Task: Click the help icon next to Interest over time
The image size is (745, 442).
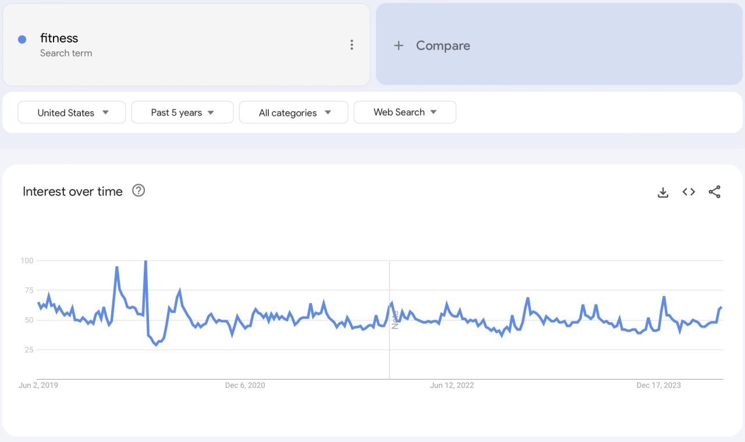Action: (x=139, y=190)
